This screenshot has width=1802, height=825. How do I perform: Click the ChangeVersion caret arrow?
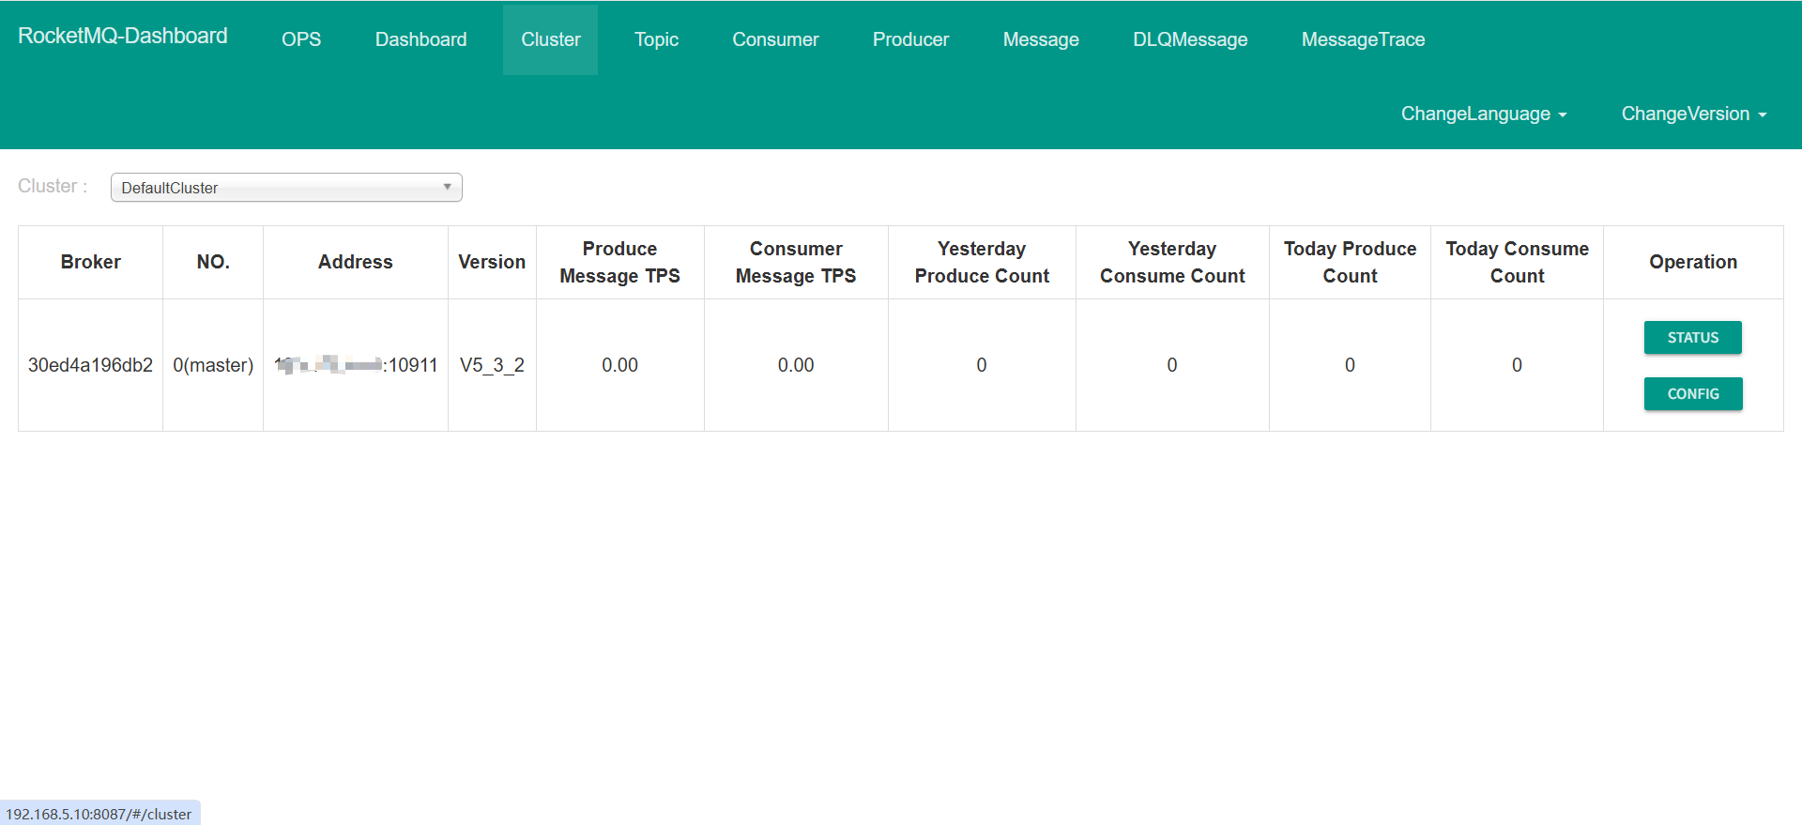click(x=1763, y=115)
